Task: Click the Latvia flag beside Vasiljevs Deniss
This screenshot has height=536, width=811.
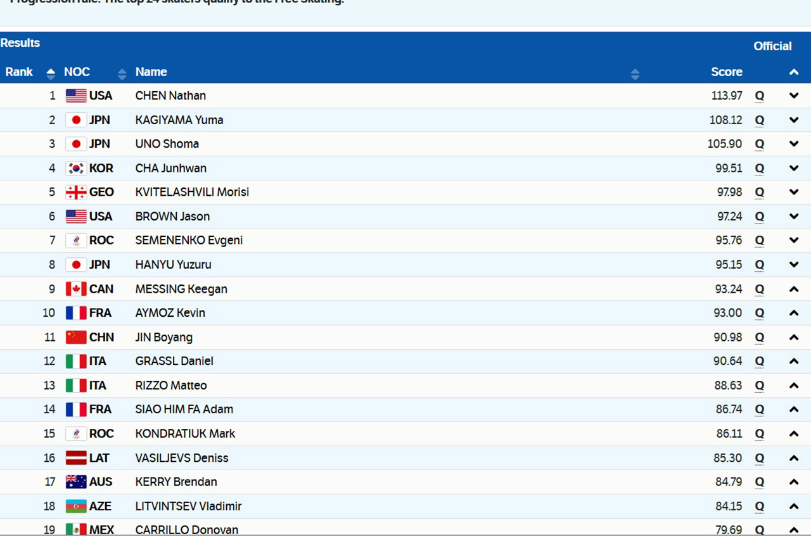Action: coord(76,458)
